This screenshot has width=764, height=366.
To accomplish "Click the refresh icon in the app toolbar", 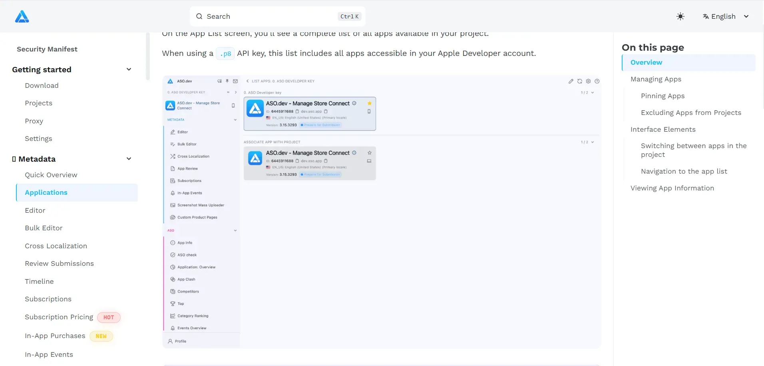I will (579, 81).
